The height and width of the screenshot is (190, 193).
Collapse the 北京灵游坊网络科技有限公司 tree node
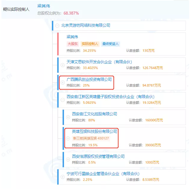point(57,26)
